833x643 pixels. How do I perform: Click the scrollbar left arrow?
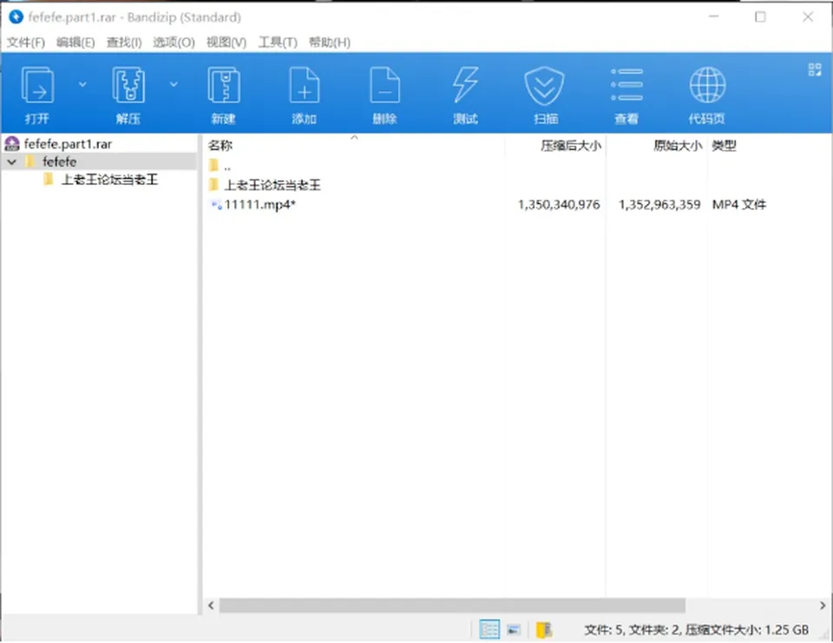point(211,606)
